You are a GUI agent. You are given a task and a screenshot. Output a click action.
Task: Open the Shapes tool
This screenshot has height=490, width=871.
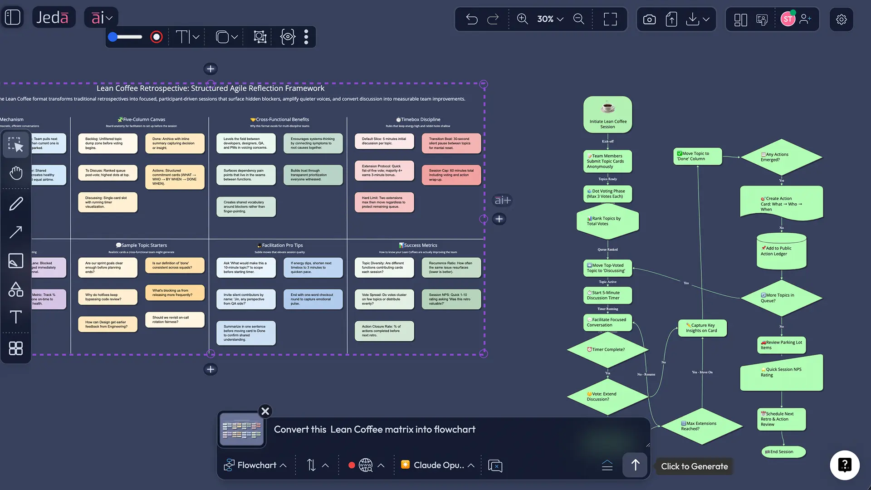click(16, 289)
